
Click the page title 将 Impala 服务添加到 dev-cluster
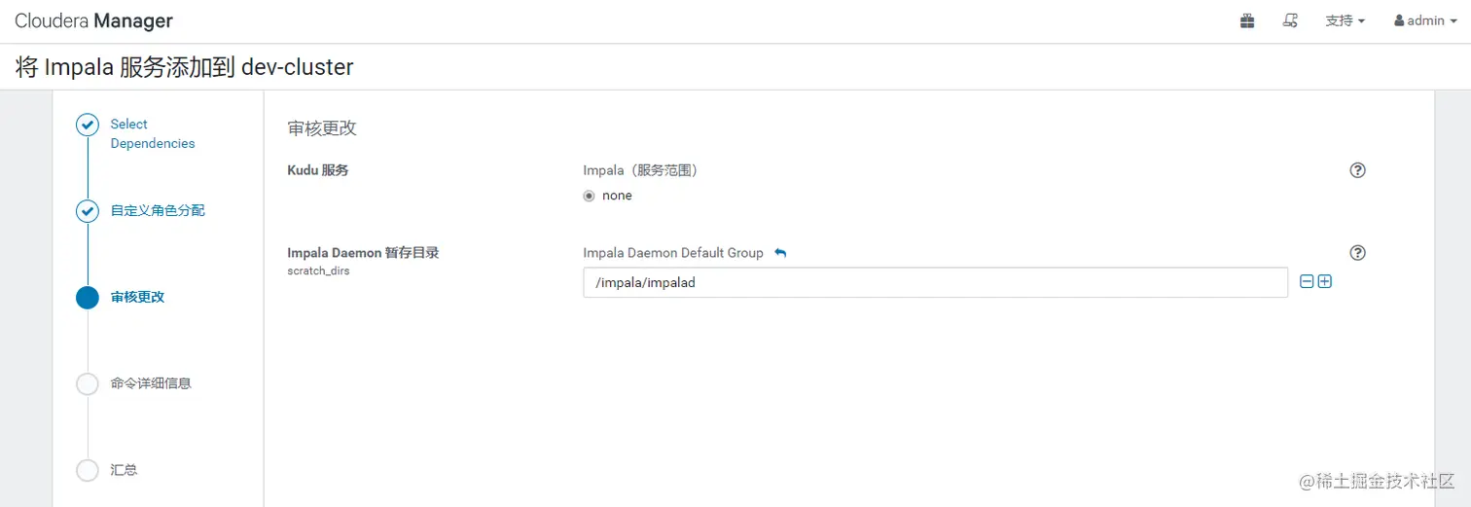[x=185, y=67]
